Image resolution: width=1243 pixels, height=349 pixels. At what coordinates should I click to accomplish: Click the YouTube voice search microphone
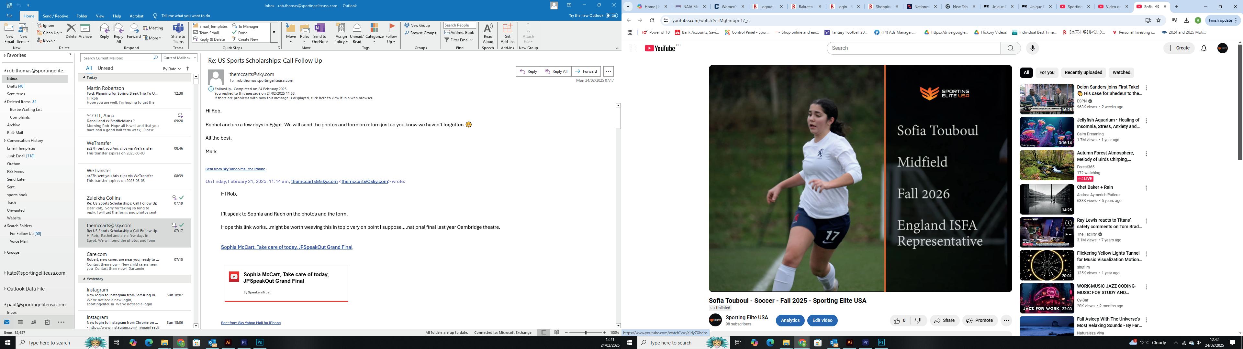(1032, 48)
